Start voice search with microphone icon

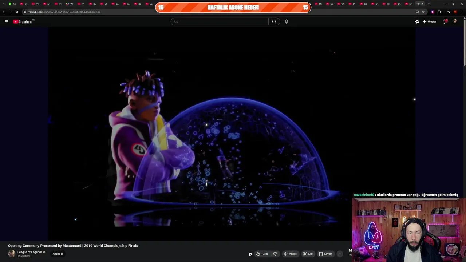point(287,21)
